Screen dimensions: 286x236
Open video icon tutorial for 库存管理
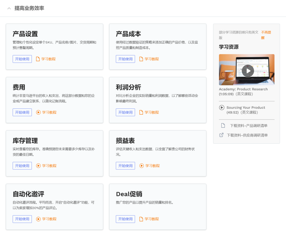(x=38, y=166)
